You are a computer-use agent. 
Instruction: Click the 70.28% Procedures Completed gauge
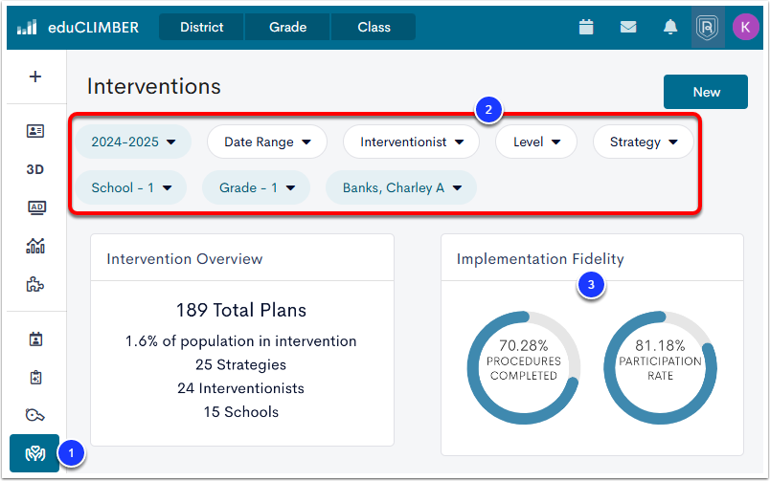524,367
